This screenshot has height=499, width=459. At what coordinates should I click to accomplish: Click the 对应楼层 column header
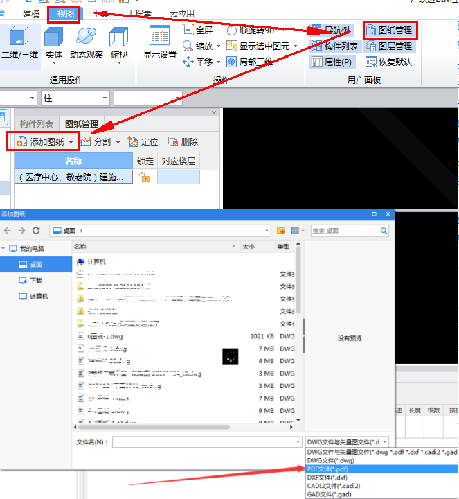click(x=179, y=161)
